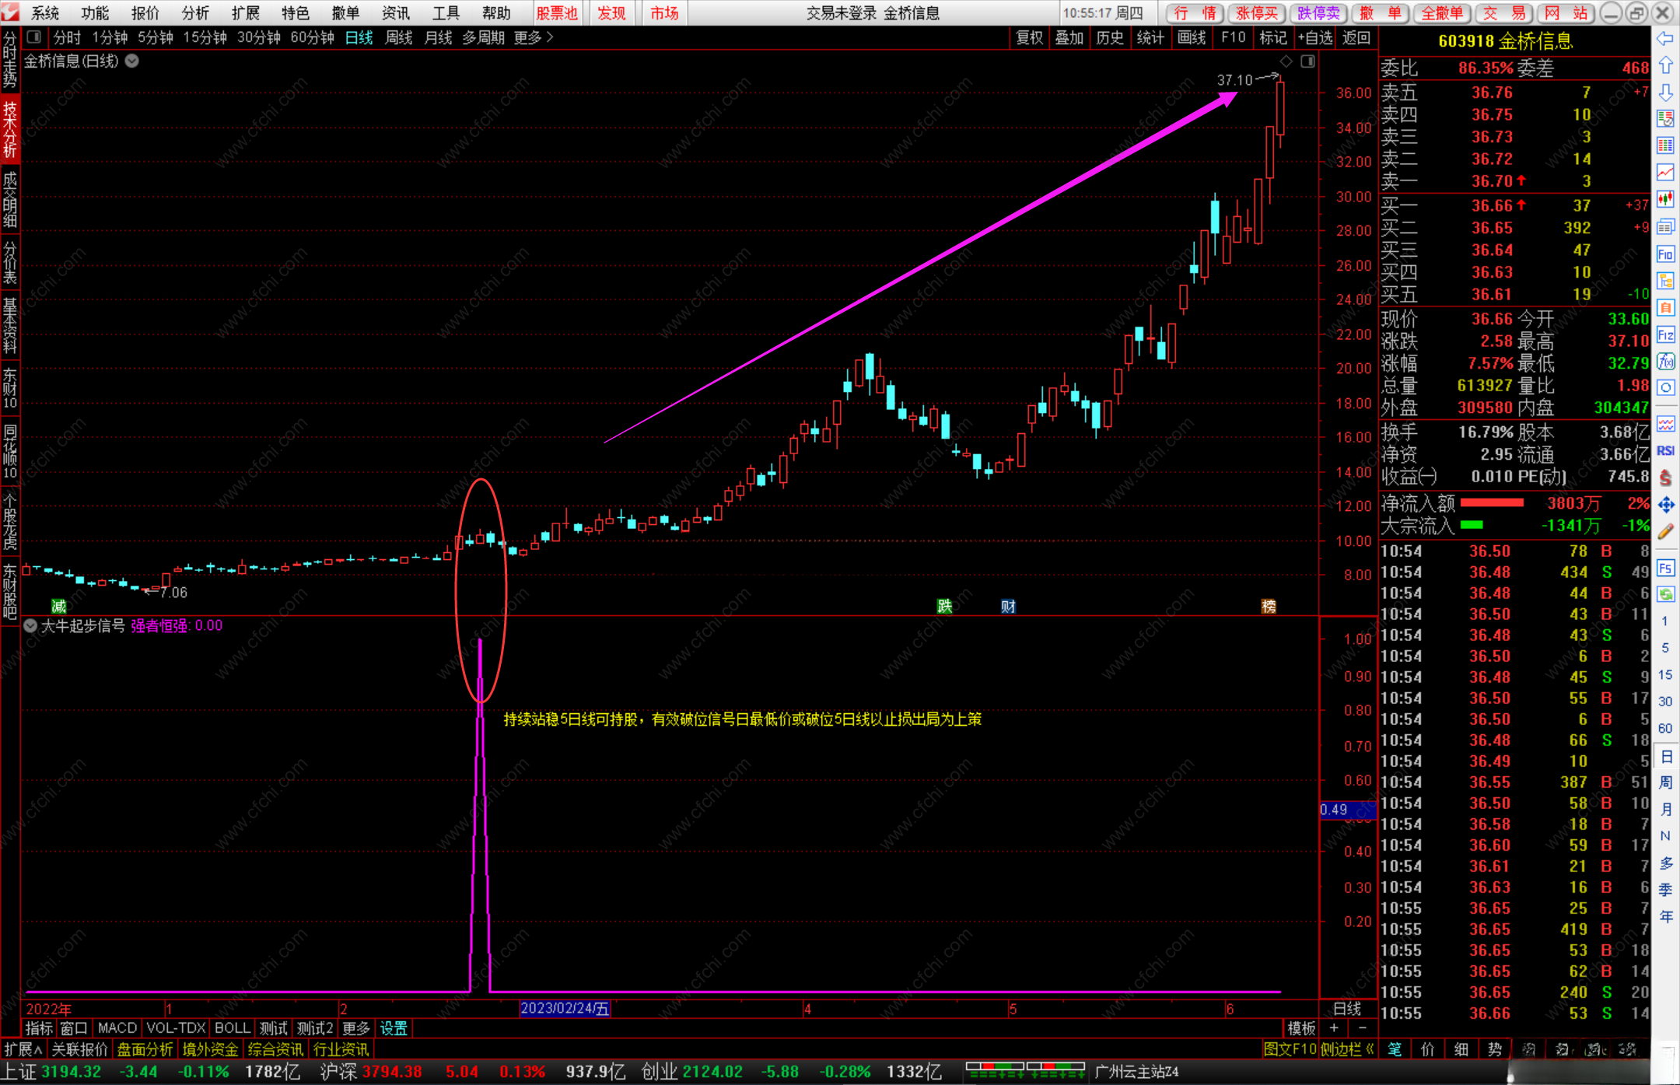
Task: Select the pencil drawing tool icon
Action: 1665,532
